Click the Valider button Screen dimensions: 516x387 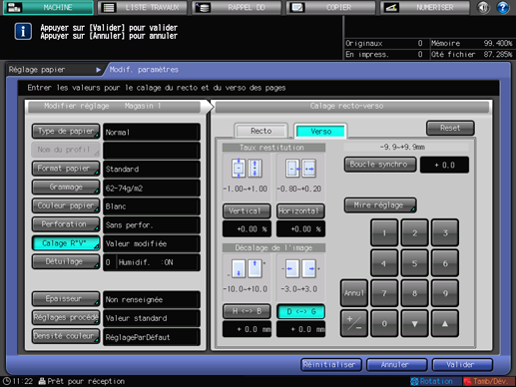tap(462, 365)
